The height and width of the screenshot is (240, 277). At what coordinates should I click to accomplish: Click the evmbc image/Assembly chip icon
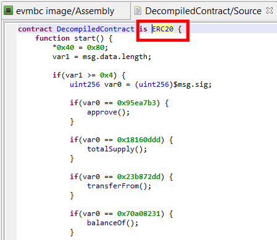pos(9,10)
